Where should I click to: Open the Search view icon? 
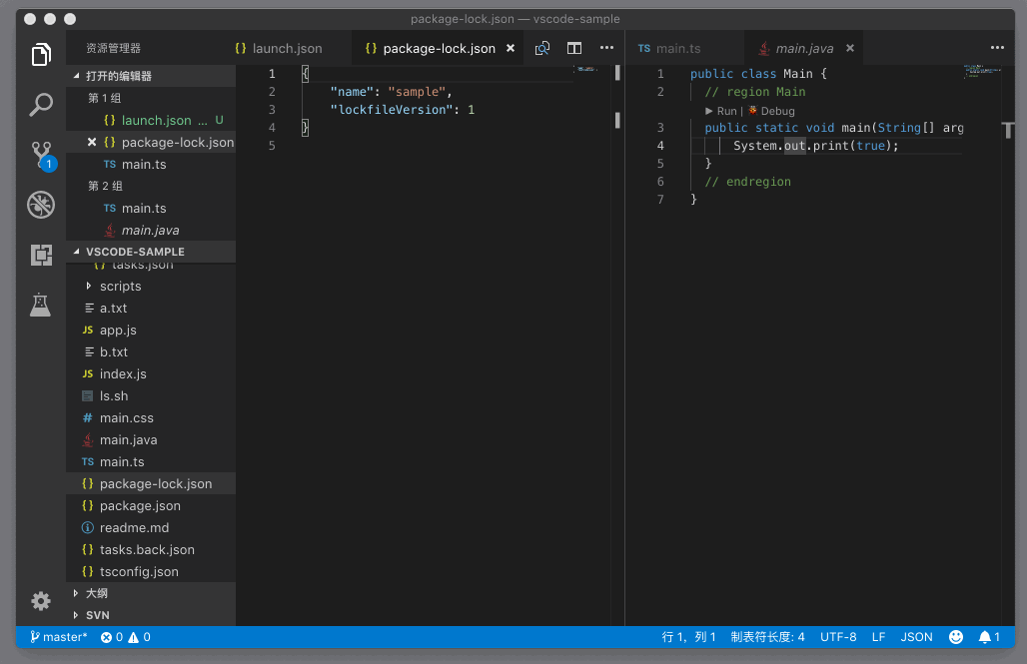point(41,104)
